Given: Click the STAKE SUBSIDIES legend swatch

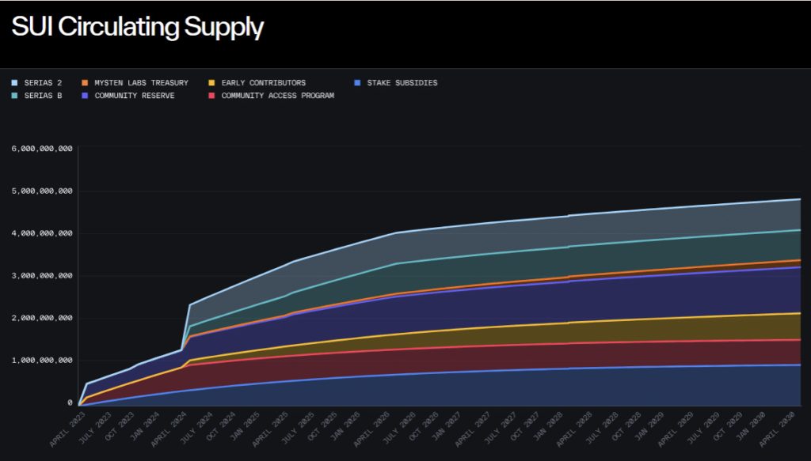Looking at the screenshot, I should tap(356, 82).
